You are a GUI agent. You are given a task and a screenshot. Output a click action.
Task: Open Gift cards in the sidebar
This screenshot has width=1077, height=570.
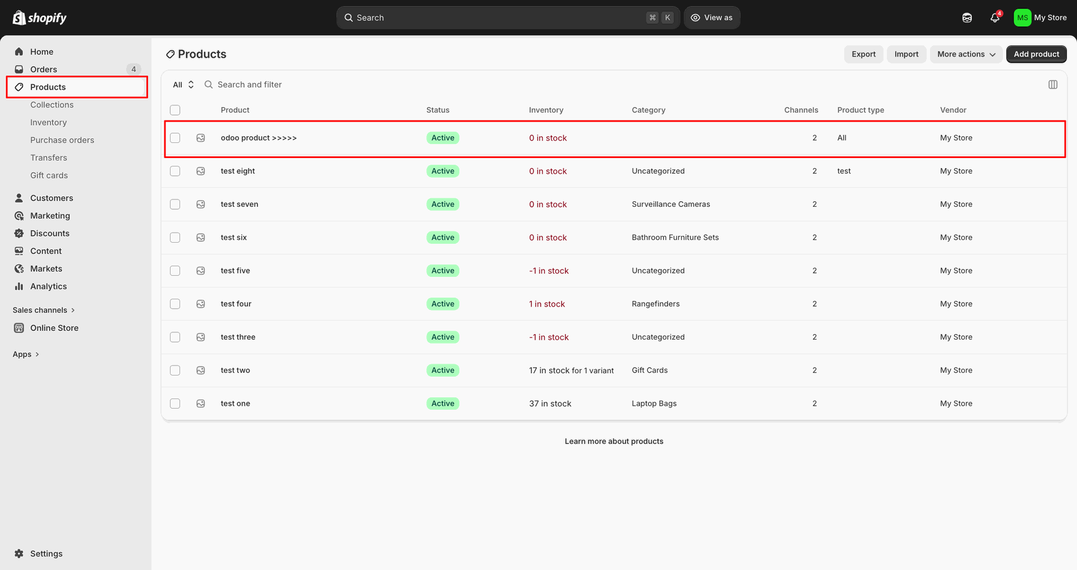pyautogui.click(x=49, y=175)
